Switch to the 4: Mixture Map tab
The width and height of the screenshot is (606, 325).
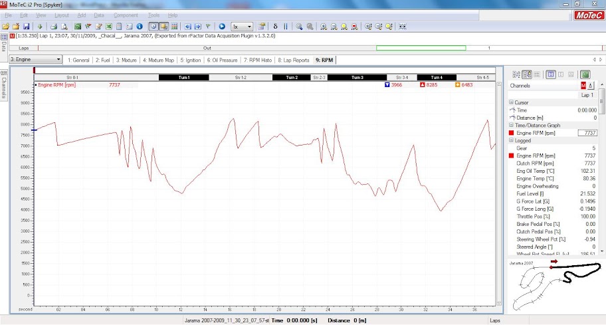158,60
